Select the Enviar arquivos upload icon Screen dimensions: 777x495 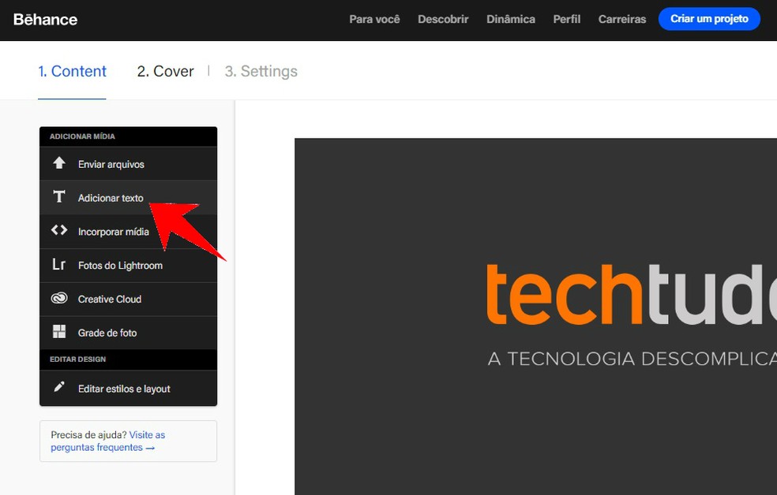coord(59,163)
